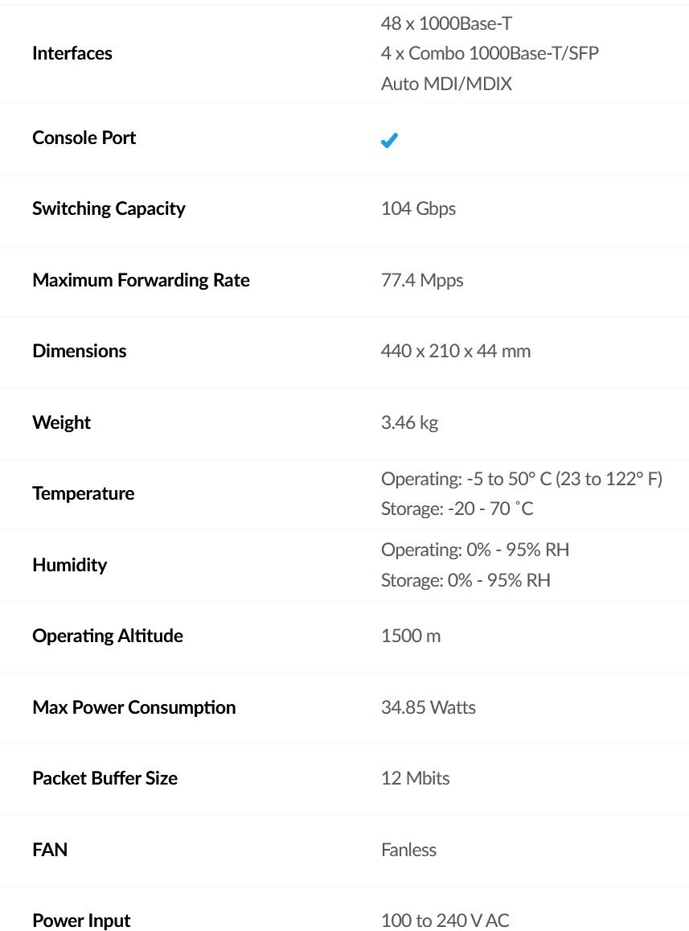This screenshot has width=689, height=931.
Task: Click the storage temperature -20 - 70 °C text
Action: pos(457,509)
